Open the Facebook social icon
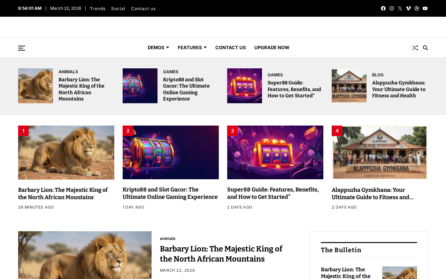The width and height of the screenshot is (446, 279). (383, 8)
